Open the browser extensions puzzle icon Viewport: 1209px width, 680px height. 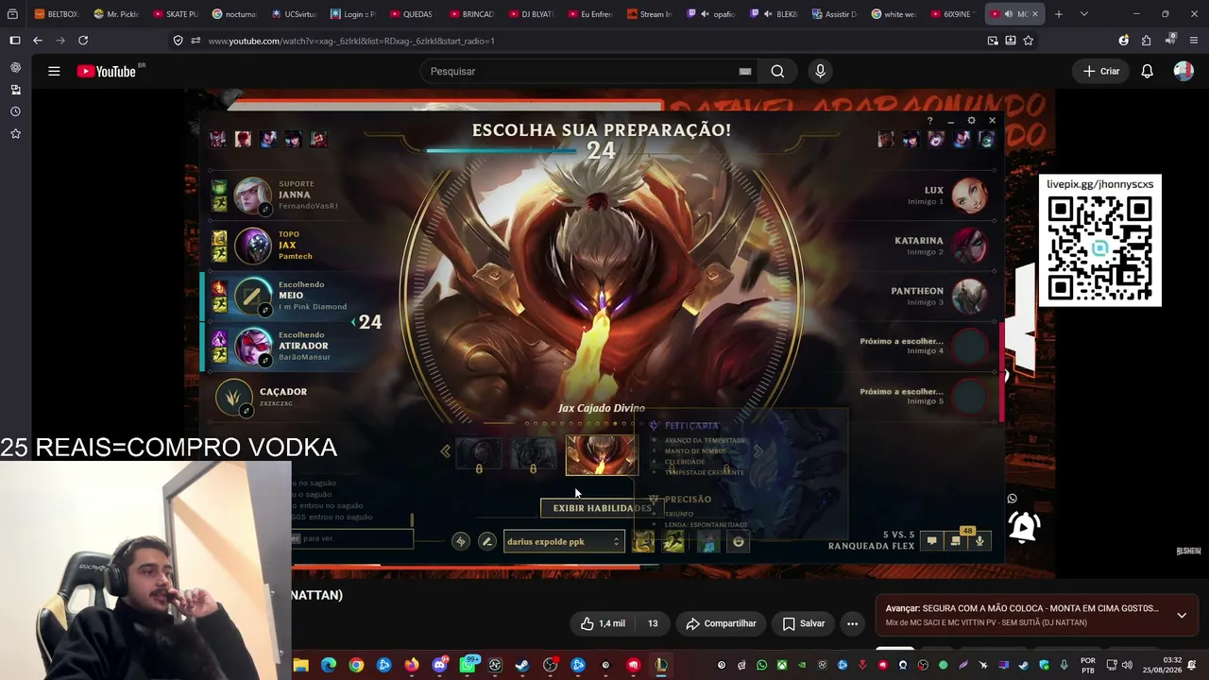click(1146, 41)
